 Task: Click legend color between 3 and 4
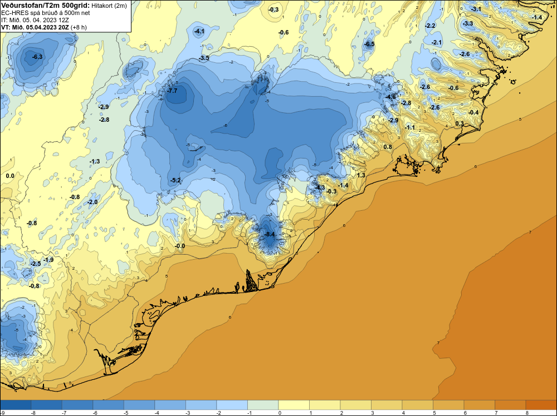point(387,405)
